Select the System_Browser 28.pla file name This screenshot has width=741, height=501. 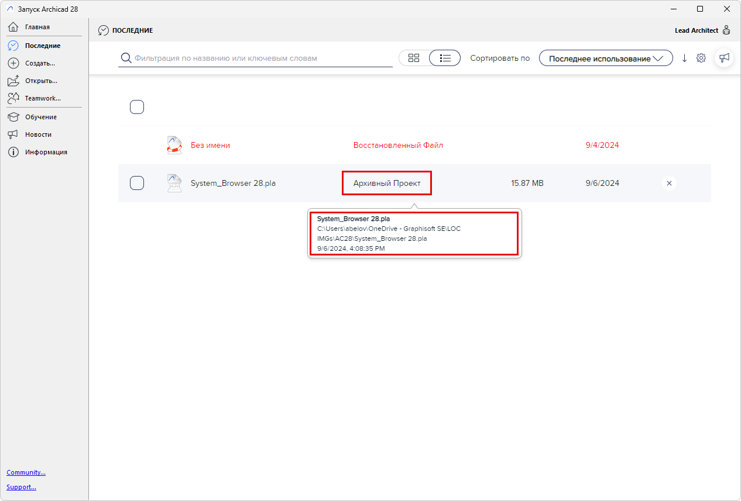coord(233,183)
